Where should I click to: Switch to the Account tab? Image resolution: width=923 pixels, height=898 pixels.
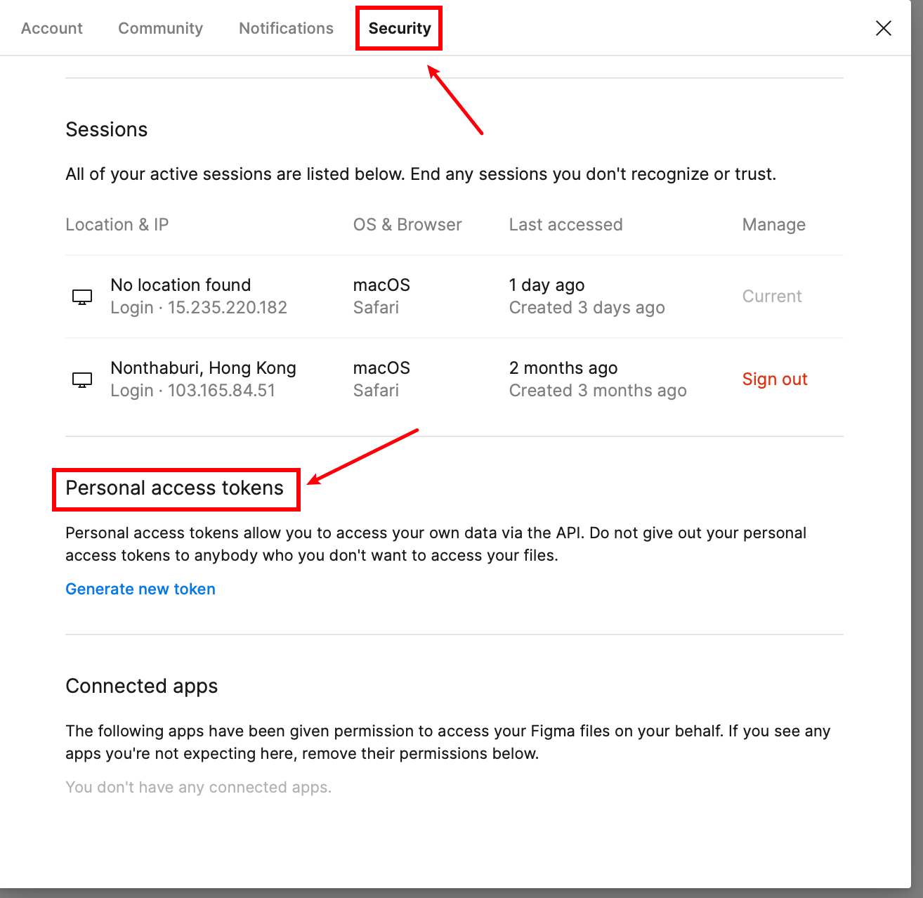[51, 28]
